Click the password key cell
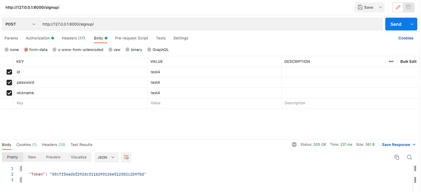The width and height of the screenshot is (421, 192). (x=81, y=83)
